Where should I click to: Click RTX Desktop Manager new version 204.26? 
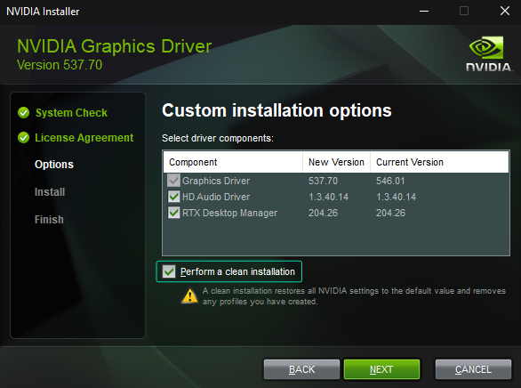(x=323, y=213)
